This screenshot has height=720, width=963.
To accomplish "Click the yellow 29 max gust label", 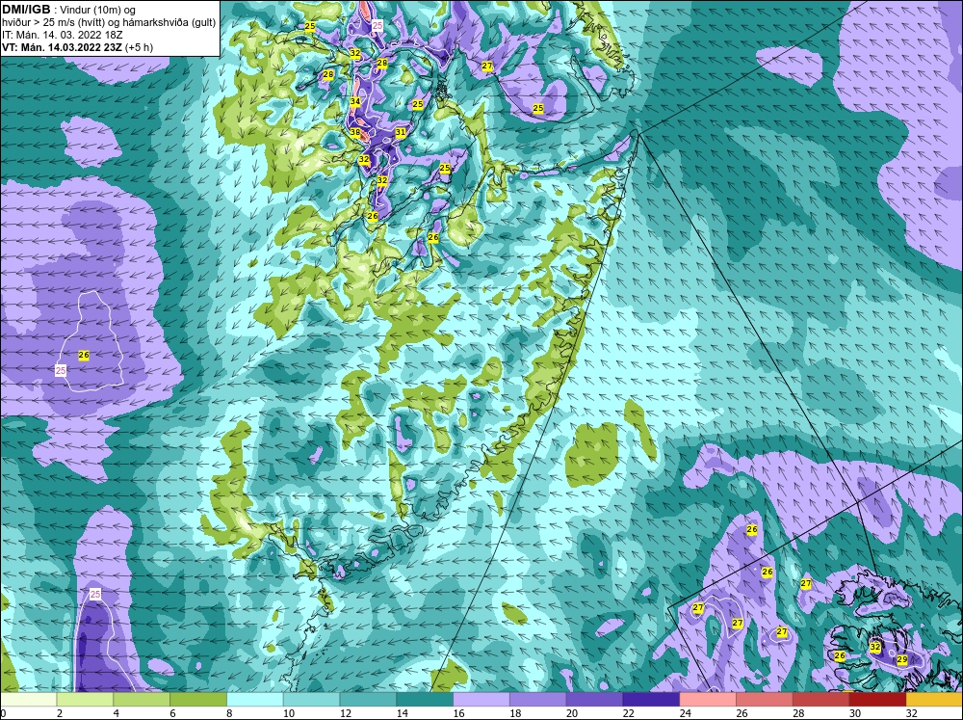I will 902,659.
